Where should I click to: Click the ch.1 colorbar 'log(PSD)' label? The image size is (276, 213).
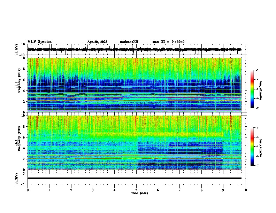coord(261,91)
